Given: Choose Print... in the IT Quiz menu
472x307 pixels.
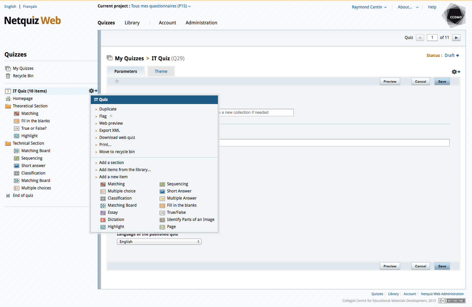Looking at the screenshot, I should pos(105,145).
